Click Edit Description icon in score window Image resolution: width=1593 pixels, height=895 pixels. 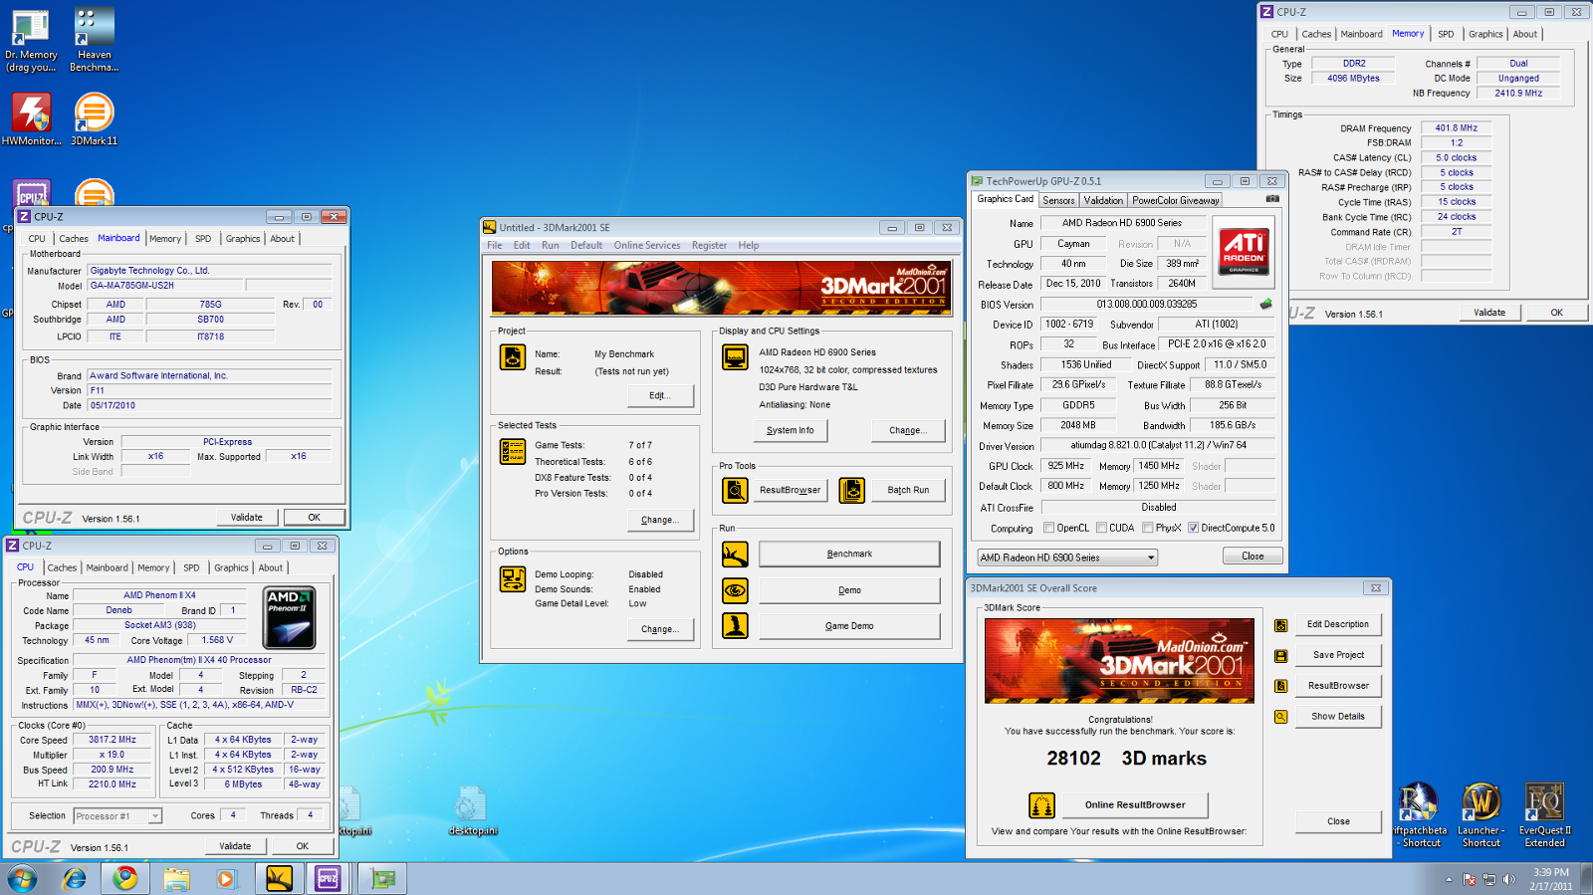pos(1281,625)
